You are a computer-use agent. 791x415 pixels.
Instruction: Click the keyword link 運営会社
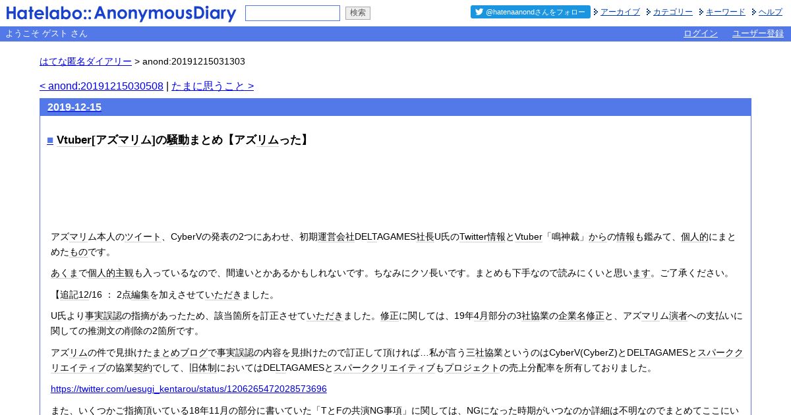336,236
